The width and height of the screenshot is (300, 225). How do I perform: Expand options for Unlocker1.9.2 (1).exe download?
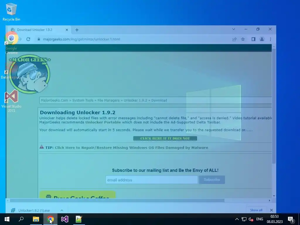(x=62, y=210)
